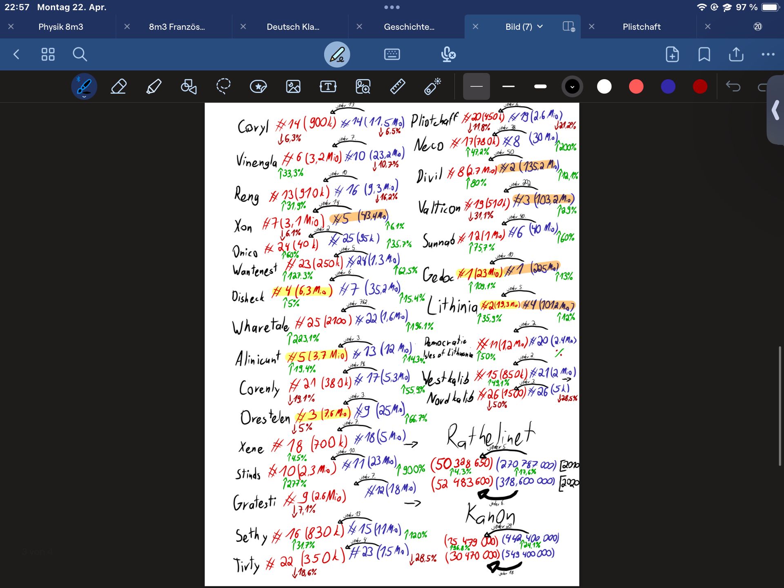Screen dimensions: 784x588
Task: Select the Ruler tool
Action: (x=397, y=87)
